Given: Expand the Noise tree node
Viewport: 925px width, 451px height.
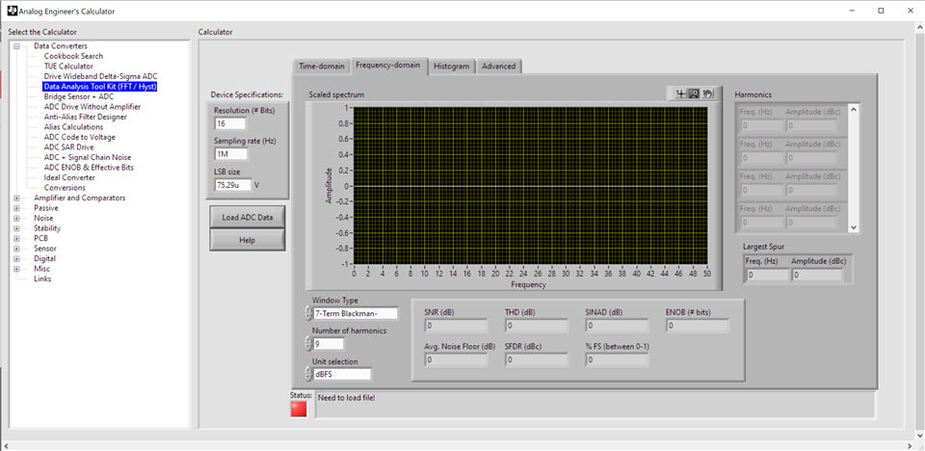Looking at the screenshot, I should (16, 218).
